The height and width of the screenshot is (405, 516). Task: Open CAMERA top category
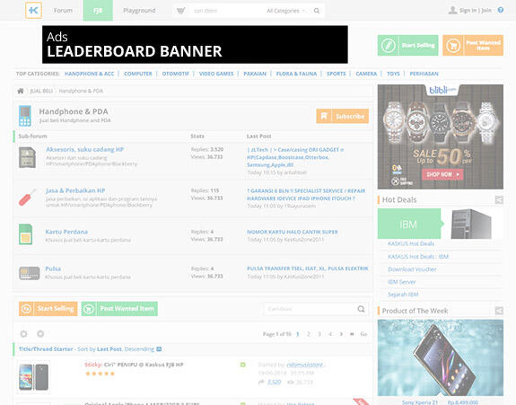pyautogui.click(x=366, y=74)
